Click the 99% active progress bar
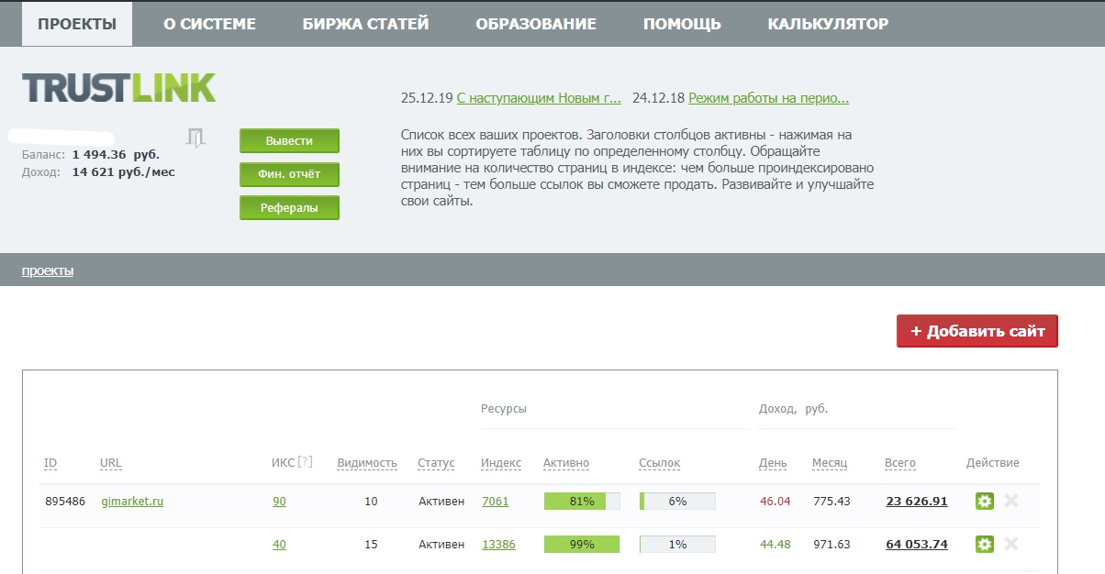This screenshot has height=574, width=1105. [582, 544]
